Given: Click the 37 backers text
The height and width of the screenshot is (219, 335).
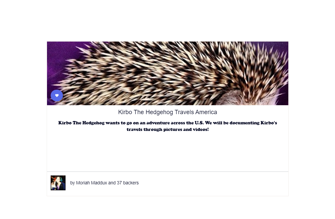Looking at the screenshot, I should point(128,183).
